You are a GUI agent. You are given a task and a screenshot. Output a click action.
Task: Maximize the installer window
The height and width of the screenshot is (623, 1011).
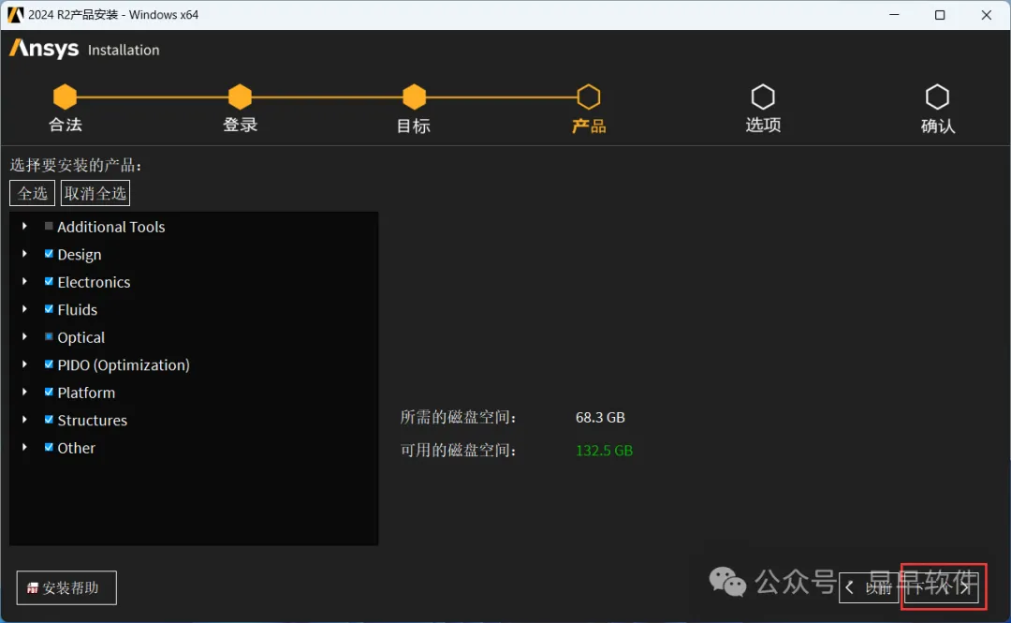[x=940, y=14]
